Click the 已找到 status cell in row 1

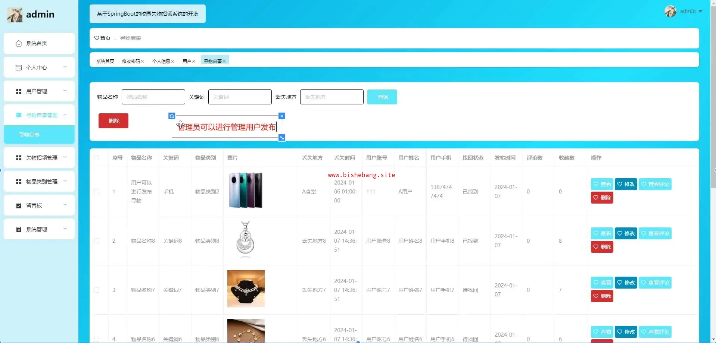click(x=470, y=192)
